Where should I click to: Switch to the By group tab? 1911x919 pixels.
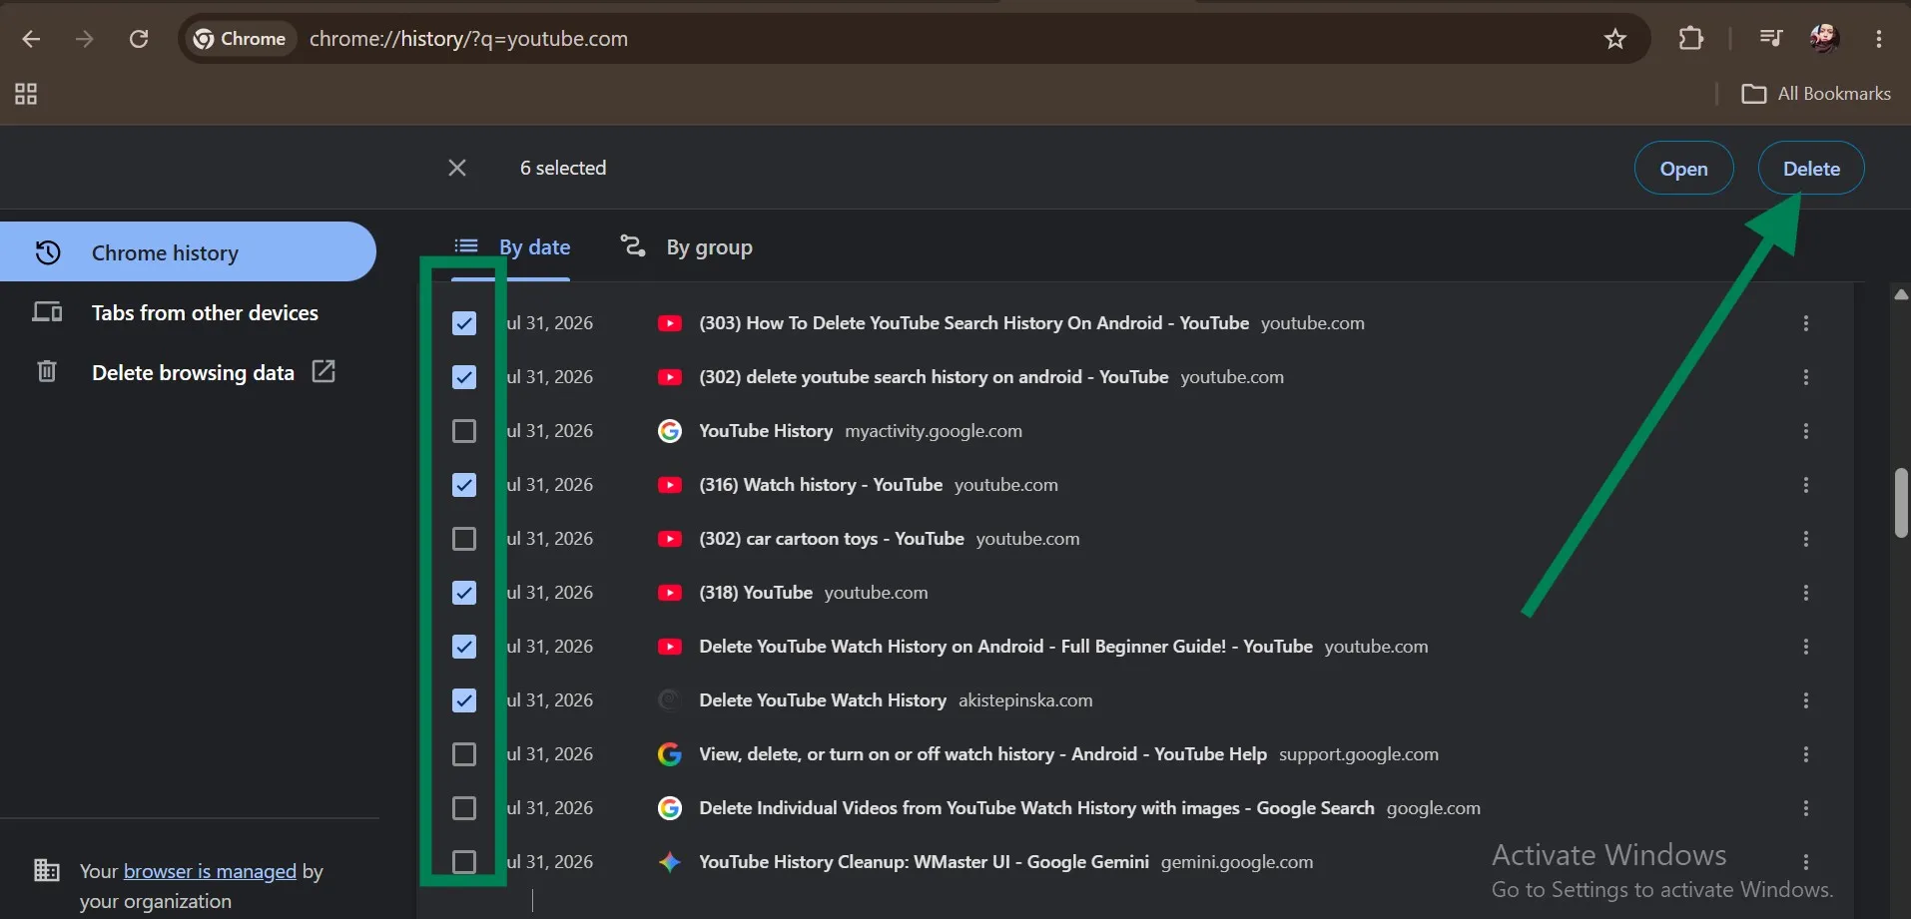click(687, 247)
